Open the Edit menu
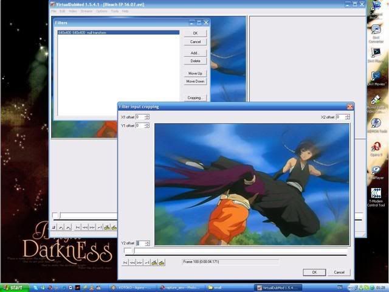Viewport: 389px width, 292px height. [62, 11]
